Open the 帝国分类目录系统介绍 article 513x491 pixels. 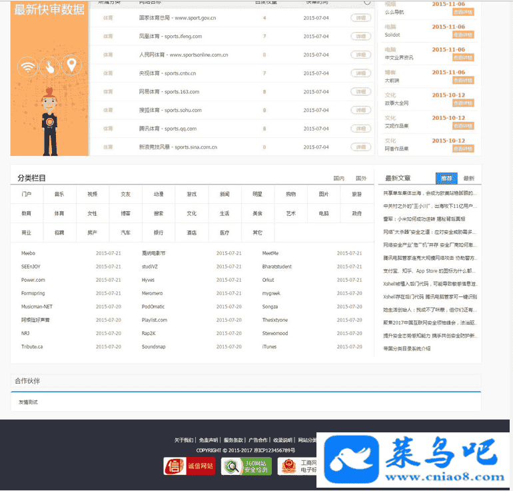point(407,348)
